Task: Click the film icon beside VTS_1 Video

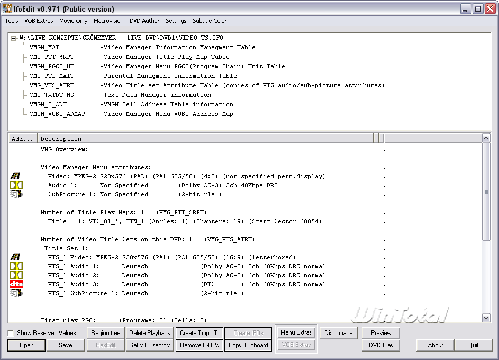Action: 16,257
